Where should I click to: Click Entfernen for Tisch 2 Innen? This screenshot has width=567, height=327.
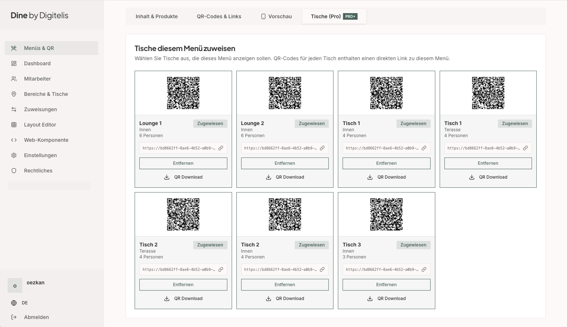pos(285,285)
